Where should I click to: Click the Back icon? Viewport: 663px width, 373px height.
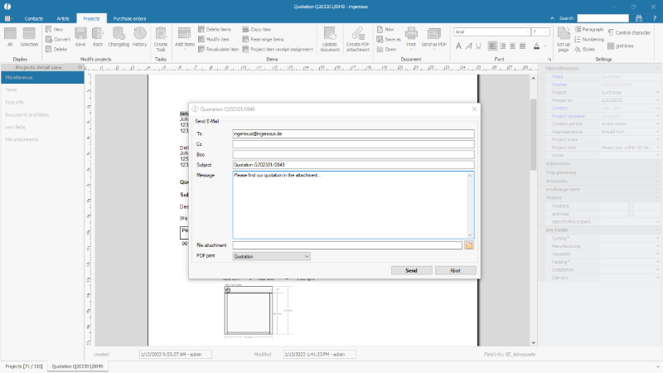click(98, 36)
